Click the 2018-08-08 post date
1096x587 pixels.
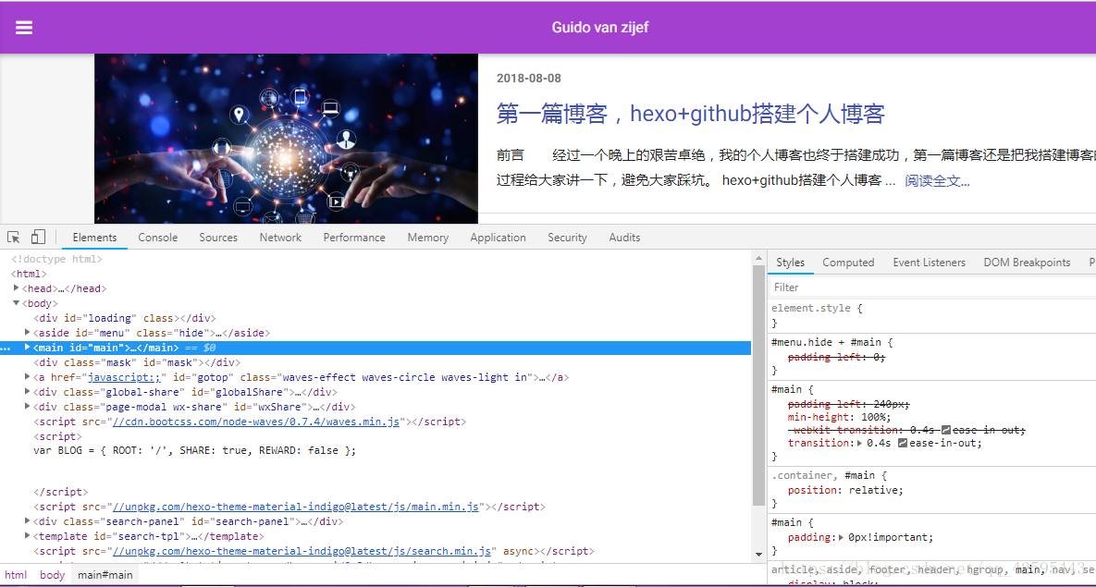529,79
